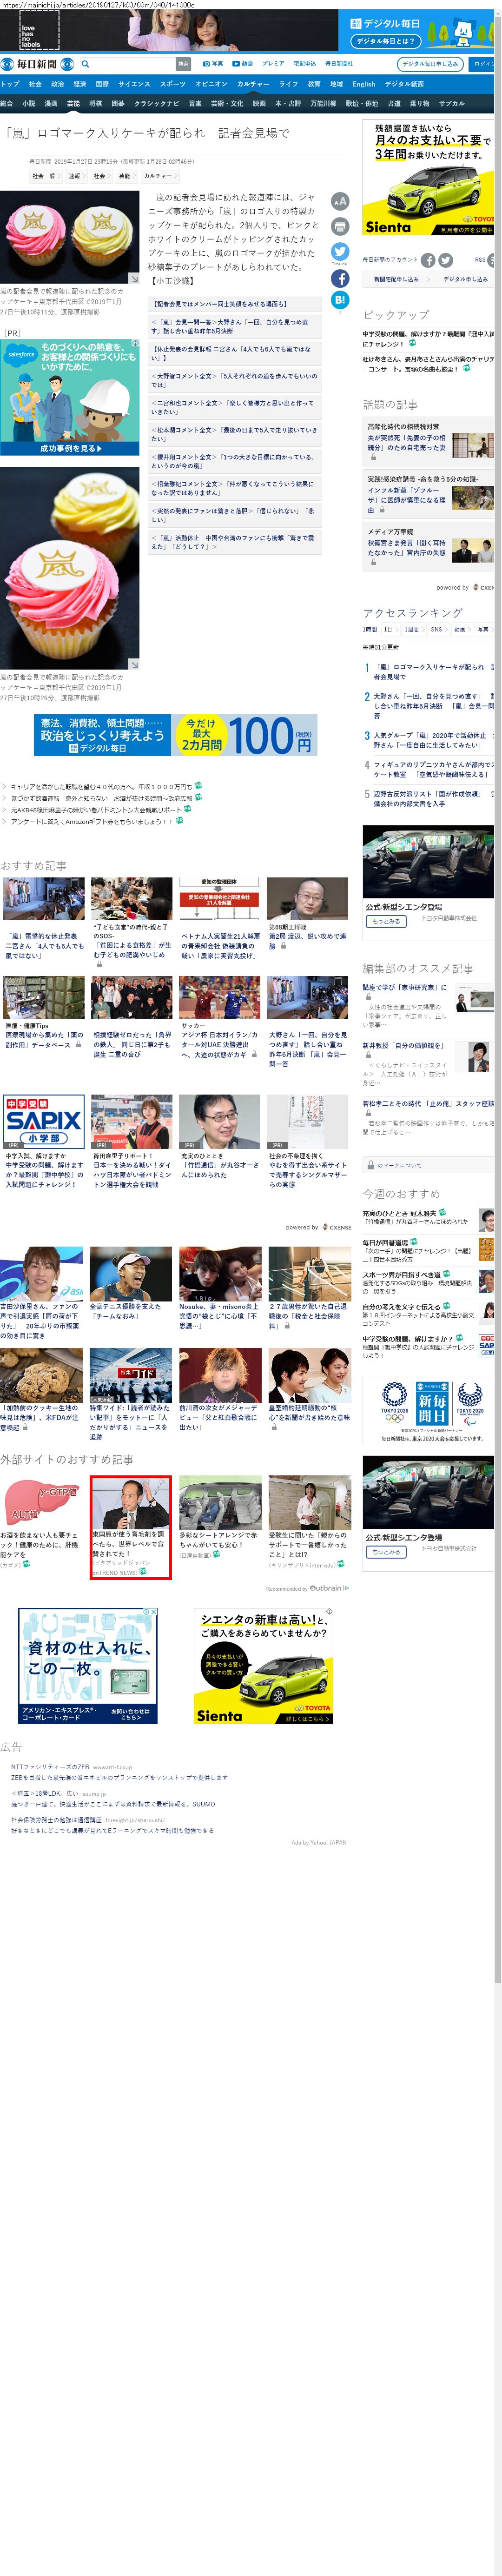Viewport: 502px width, 2576px height.
Task: Select 社会 in the main navigation
Action: 35,84
